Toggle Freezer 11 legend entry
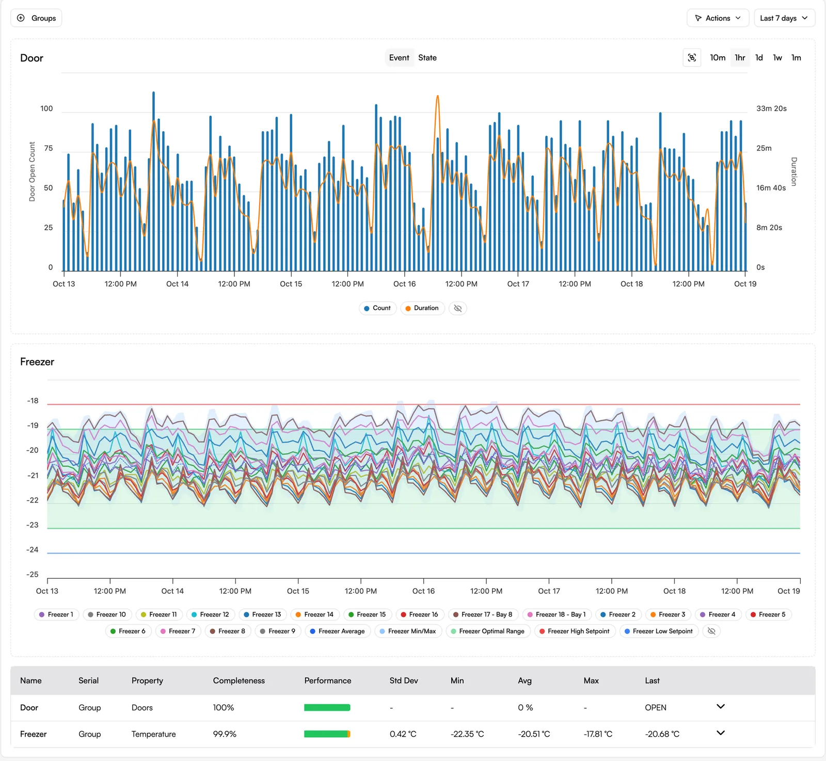 pos(159,614)
